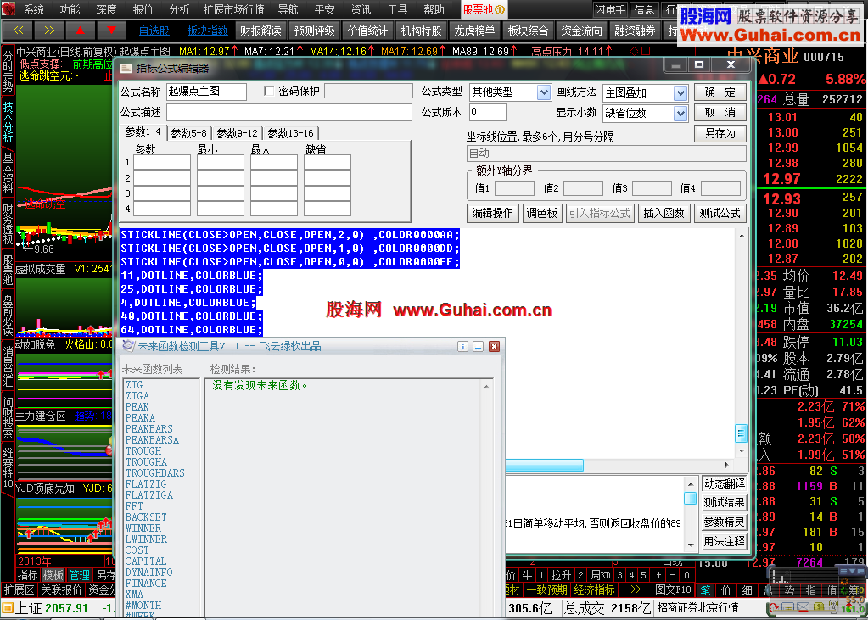Toggle the 密码保护 checkbox

[269, 92]
